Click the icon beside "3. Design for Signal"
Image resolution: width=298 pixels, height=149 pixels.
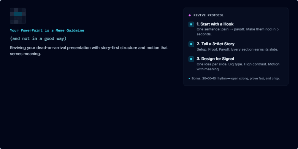pyautogui.click(x=191, y=59)
